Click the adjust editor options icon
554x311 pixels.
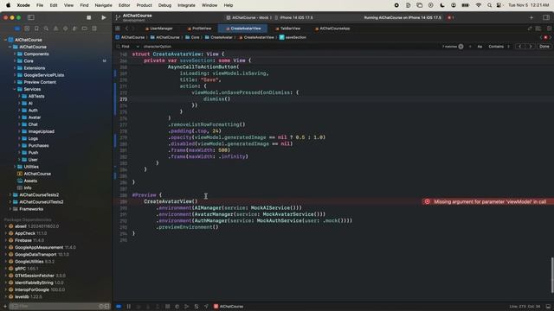tap(538, 29)
